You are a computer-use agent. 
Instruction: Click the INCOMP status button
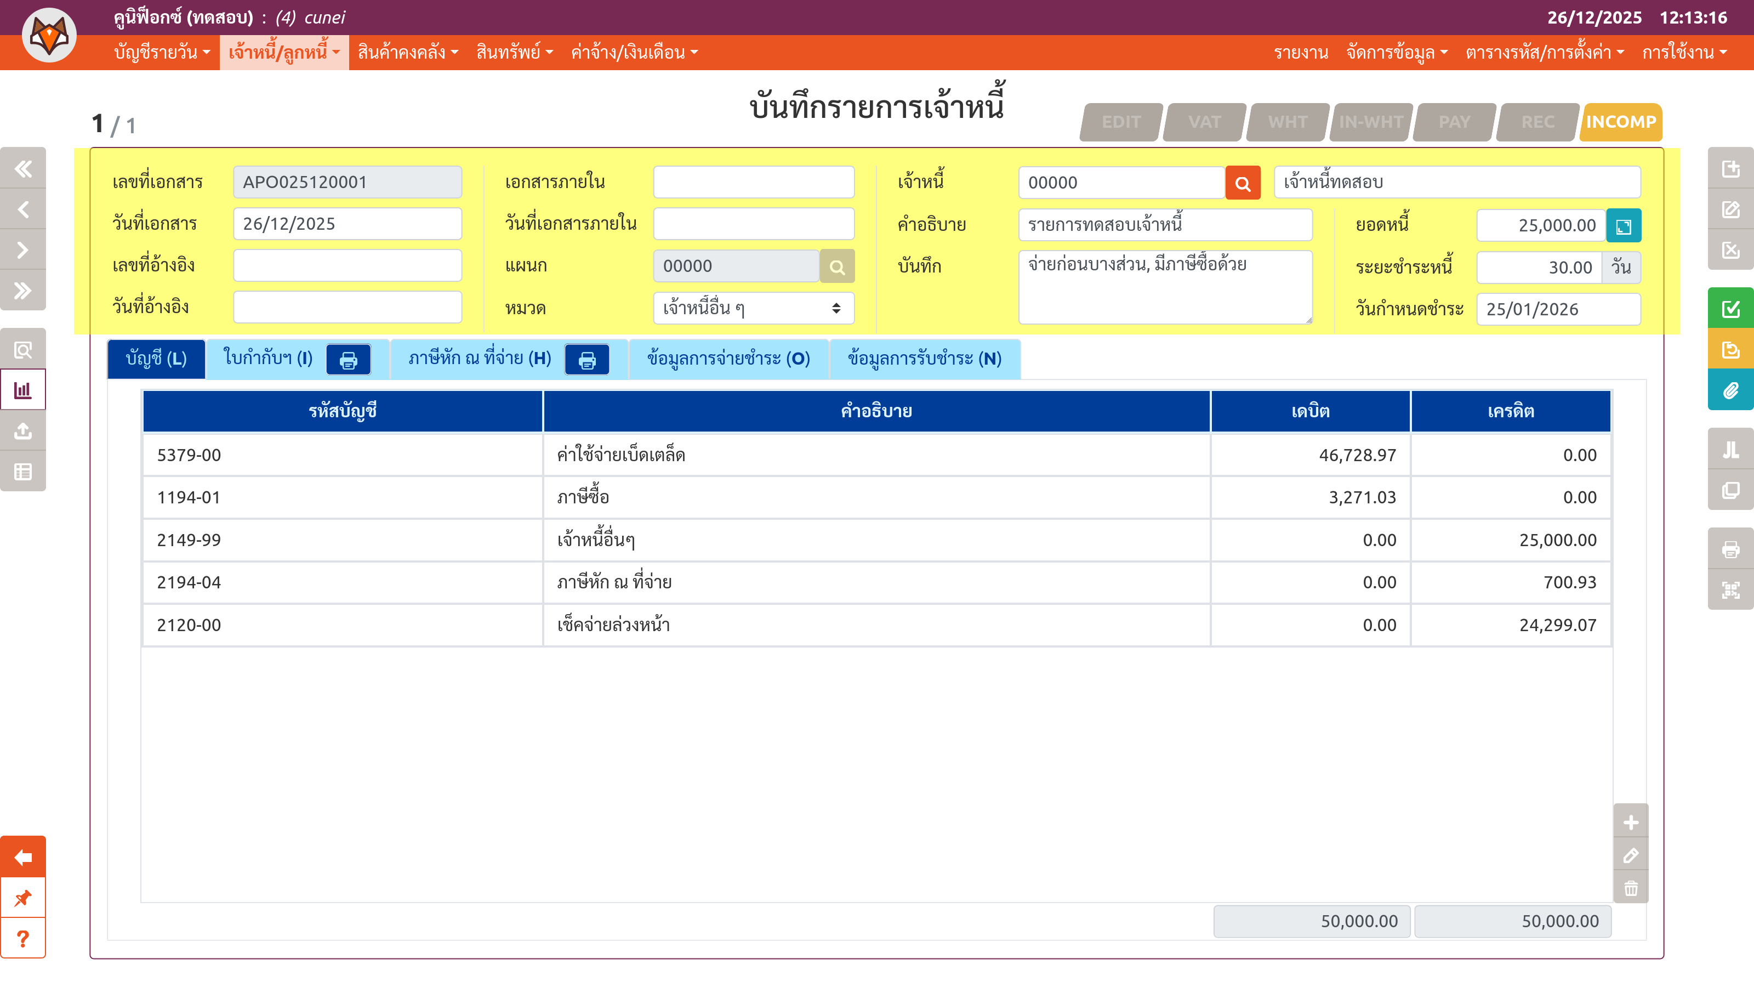pos(1621,122)
